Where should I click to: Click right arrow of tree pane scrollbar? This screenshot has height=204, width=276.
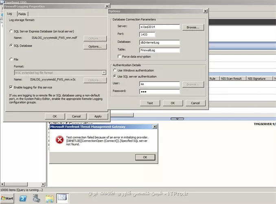coord(43,184)
